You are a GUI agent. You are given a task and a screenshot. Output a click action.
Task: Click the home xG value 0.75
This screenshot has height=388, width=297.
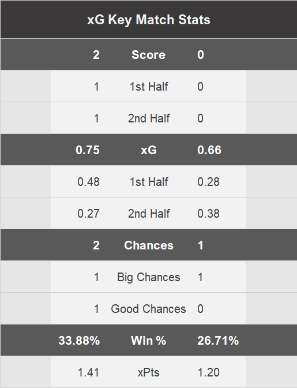[88, 150]
